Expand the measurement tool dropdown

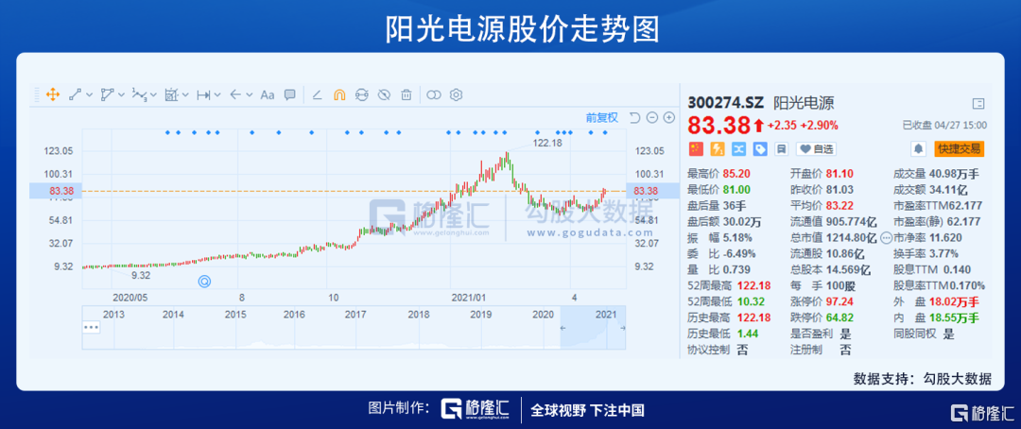click(x=185, y=95)
